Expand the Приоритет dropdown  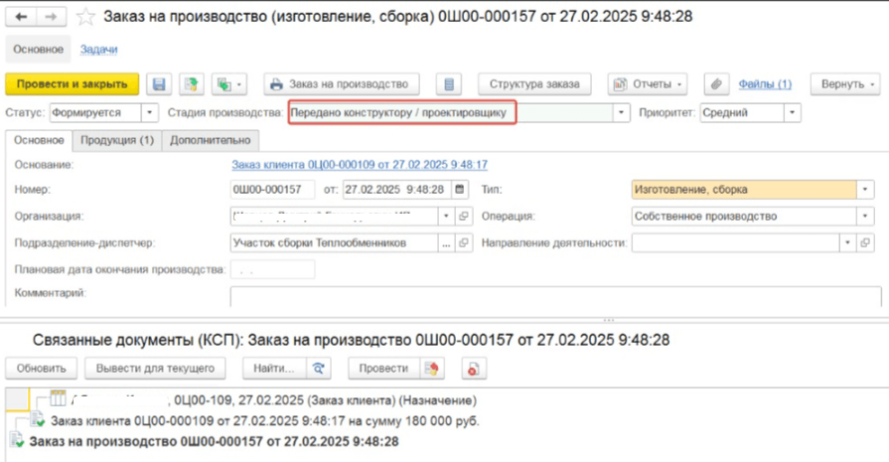click(792, 113)
